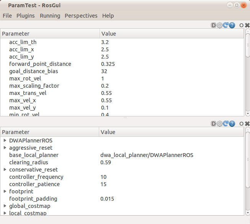This screenshot has width=250, height=224.
Task: Select the max_scaling_factor parameter row
Action: click(34, 86)
